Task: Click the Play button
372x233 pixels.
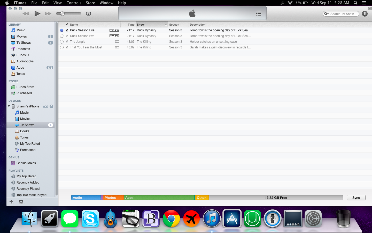Action: 37,13
